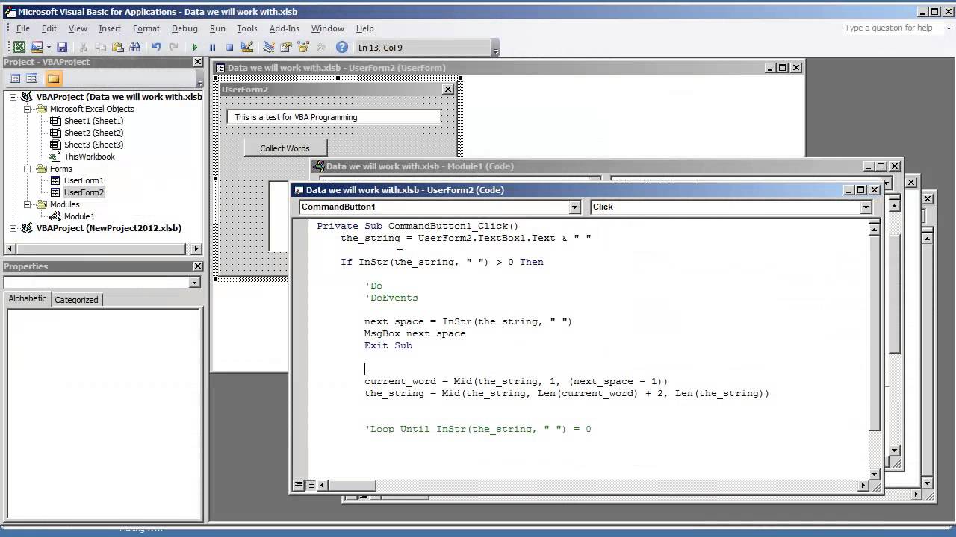This screenshot has height=537, width=956.
Task: Click the Find binoculars icon
Action: click(x=134, y=47)
